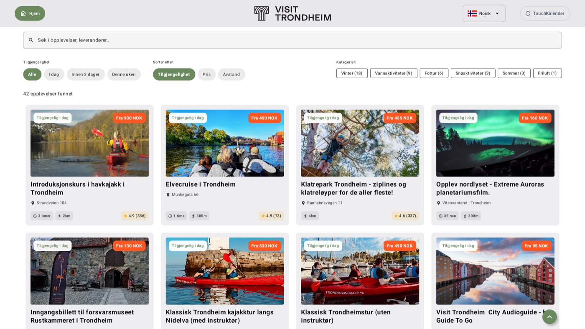Click the Fra 450 NOK price badge
The width and height of the screenshot is (585, 329).
(265, 118)
